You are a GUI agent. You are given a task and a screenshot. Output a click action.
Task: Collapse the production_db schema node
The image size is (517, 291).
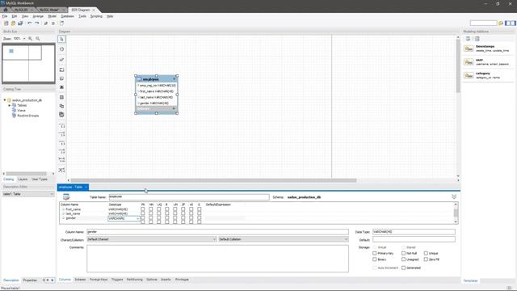(x=5, y=100)
